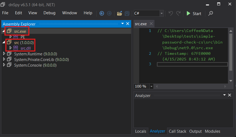Image resolution: width=236 pixels, height=137 pixels.
Task: Click the System.Runtime assembly icon
Action: click(x=9, y=53)
